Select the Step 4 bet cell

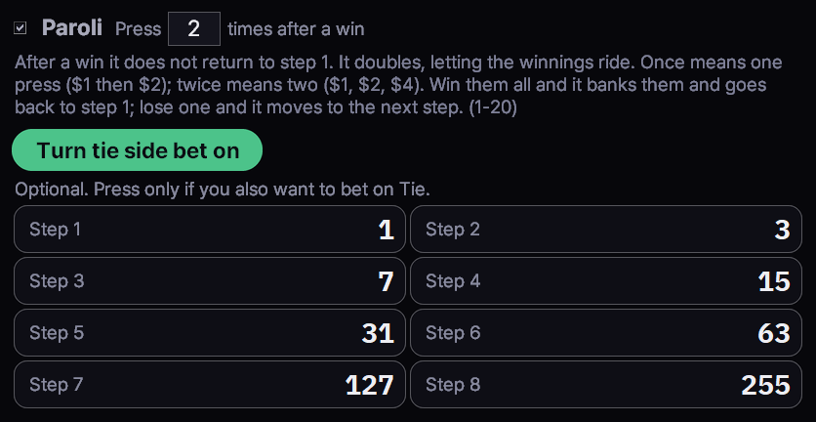pos(606,280)
